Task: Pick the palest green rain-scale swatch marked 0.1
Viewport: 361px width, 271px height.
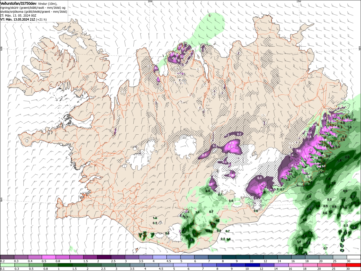Action: point(7,265)
